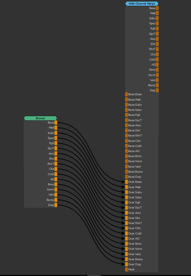This screenshot has height=276, width=191.
Task: Select the Multi Channel Merge node header
Action: click(x=142, y=3)
